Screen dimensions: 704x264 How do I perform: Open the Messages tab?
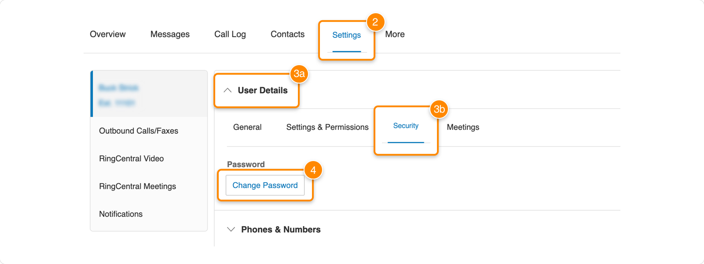coord(170,34)
